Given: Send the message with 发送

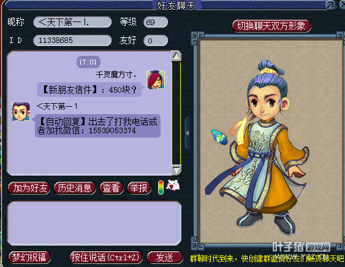Looking at the screenshot, I should [165, 257].
